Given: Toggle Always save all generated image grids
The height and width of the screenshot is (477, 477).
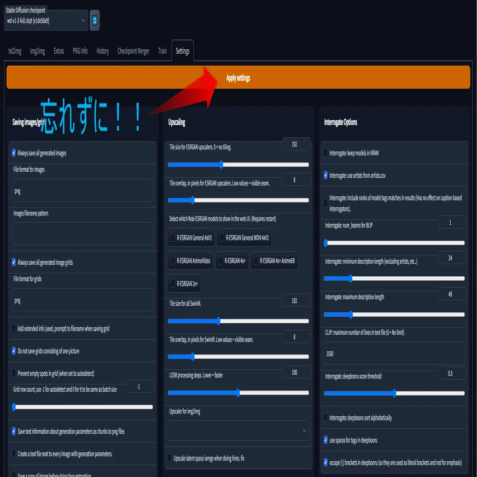Looking at the screenshot, I should (14, 262).
